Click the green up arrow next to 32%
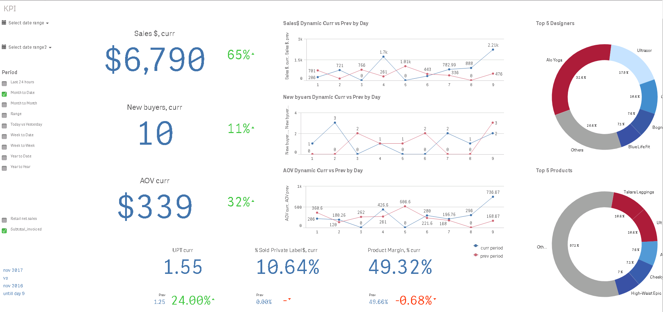Image resolution: width=663 pixels, height=312 pixels. [x=253, y=201]
